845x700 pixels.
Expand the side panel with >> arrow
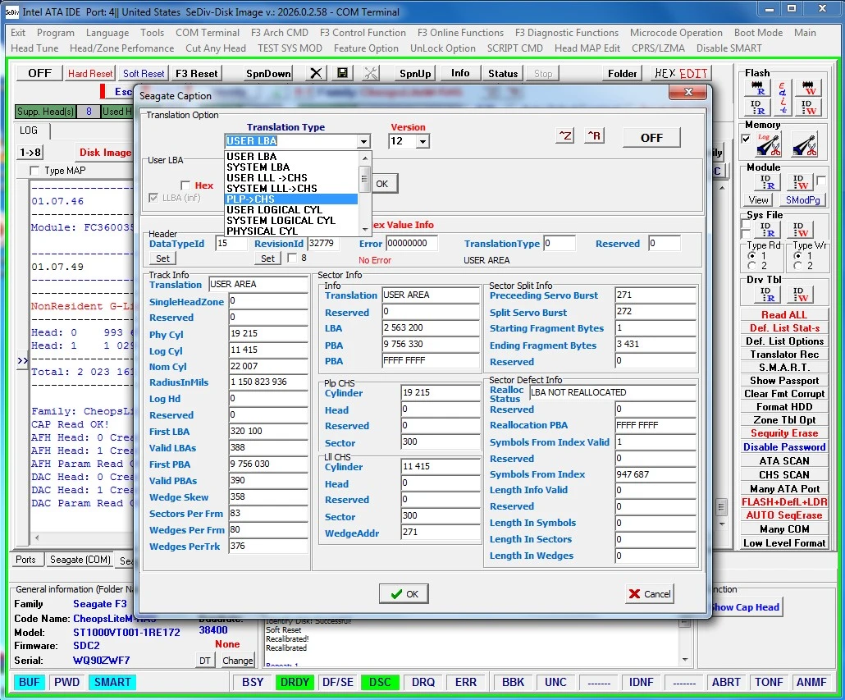22,360
